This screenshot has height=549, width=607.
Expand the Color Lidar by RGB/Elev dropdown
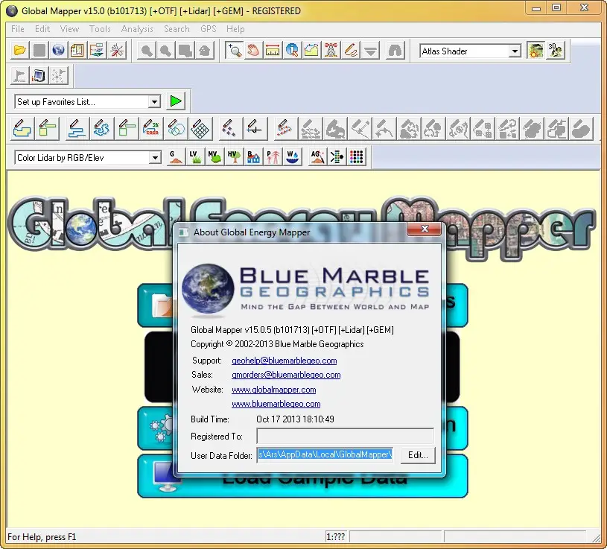coord(155,158)
